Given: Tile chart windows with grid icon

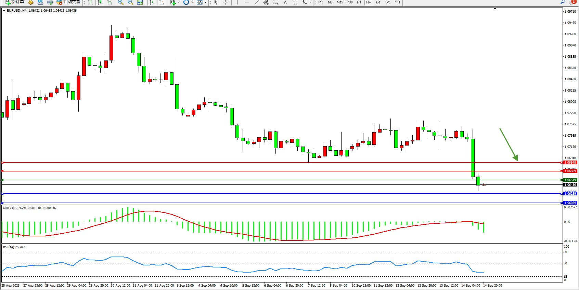Looking at the screenshot, I should [x=140, y=2].
